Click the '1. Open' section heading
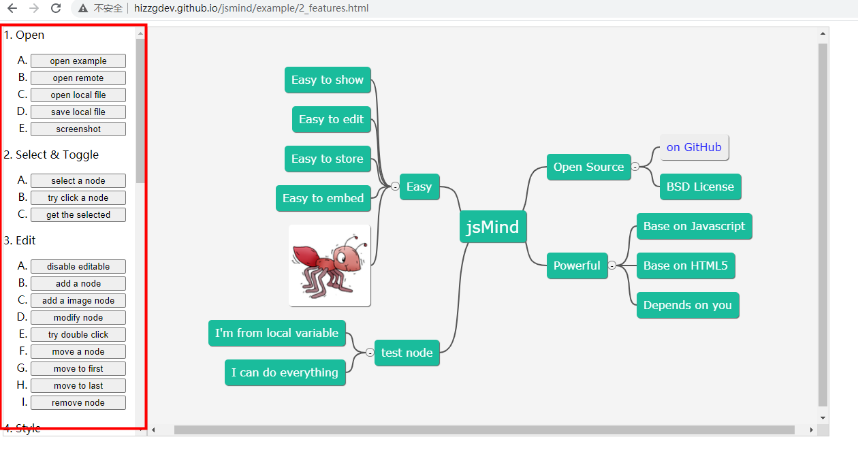This screenshot has width=858, height=450. point(25,35)
